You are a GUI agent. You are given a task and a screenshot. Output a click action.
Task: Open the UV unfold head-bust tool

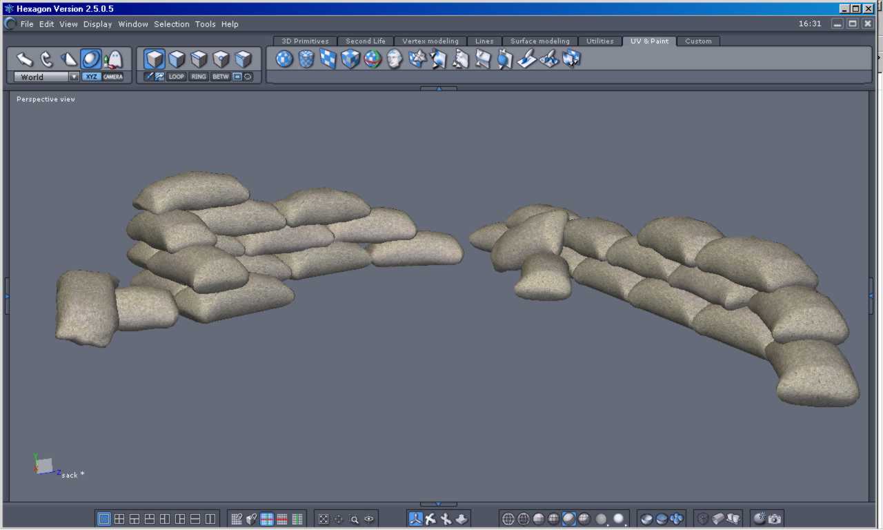click(x=395, y=59)
